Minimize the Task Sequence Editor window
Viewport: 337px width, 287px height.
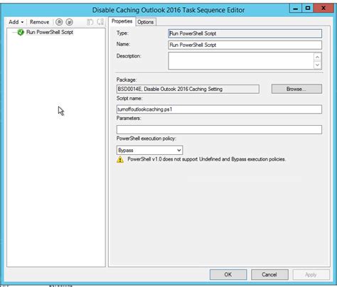296,9
